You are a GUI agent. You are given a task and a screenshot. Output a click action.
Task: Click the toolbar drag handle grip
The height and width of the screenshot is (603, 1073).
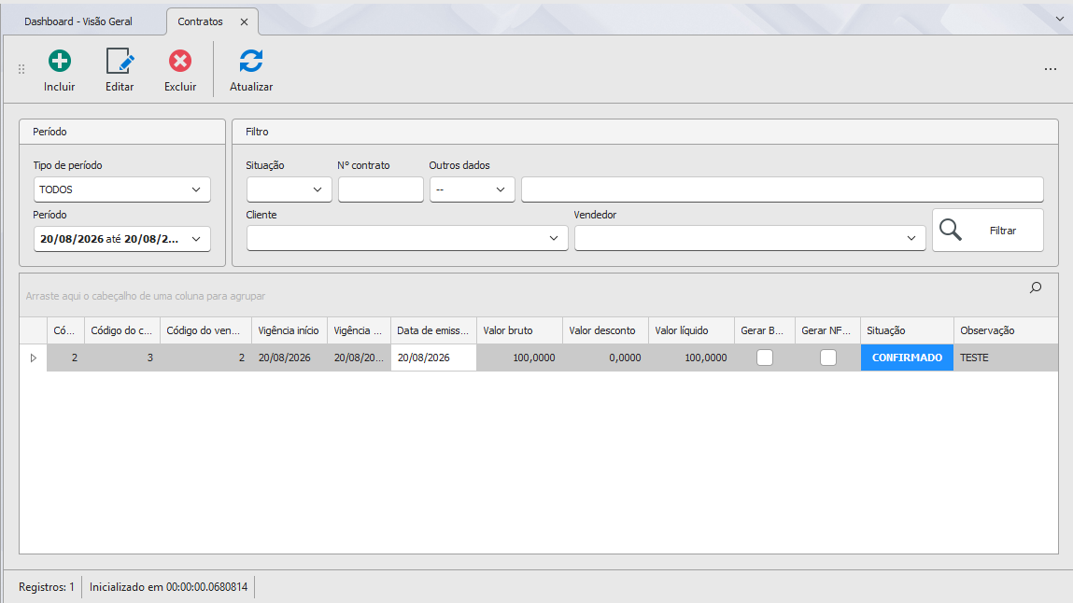click(21, 69)
